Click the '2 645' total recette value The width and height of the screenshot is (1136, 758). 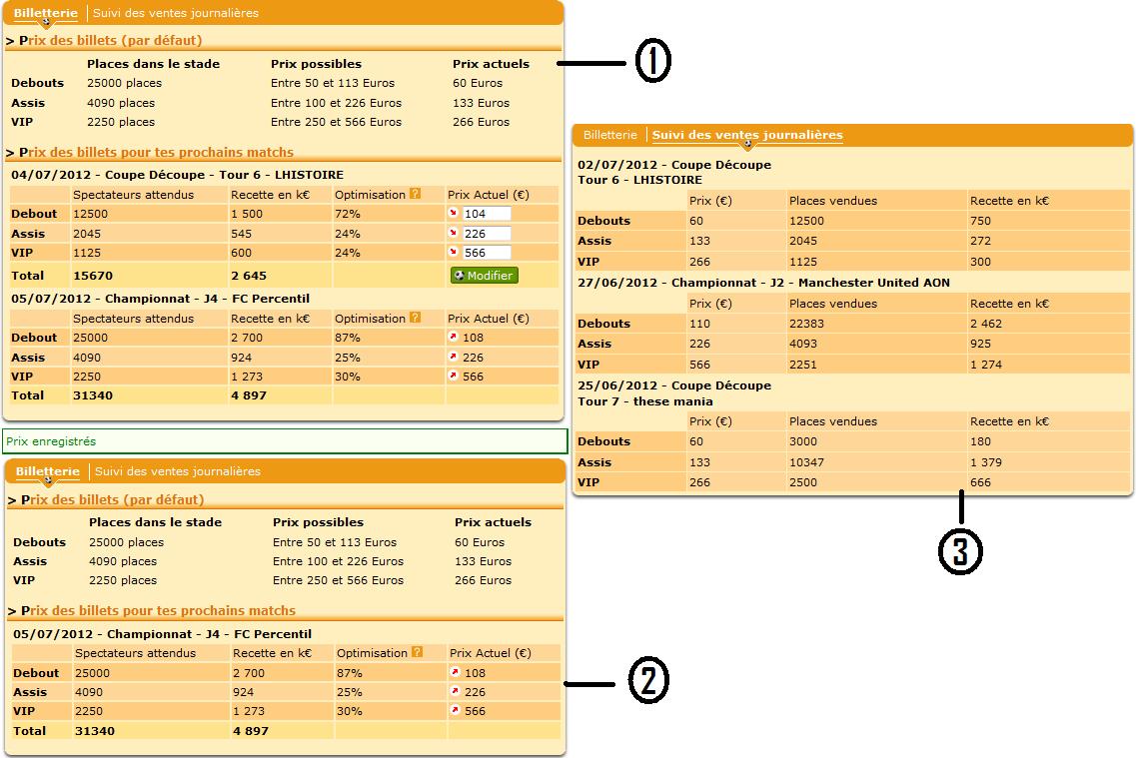tap(249, 275)
